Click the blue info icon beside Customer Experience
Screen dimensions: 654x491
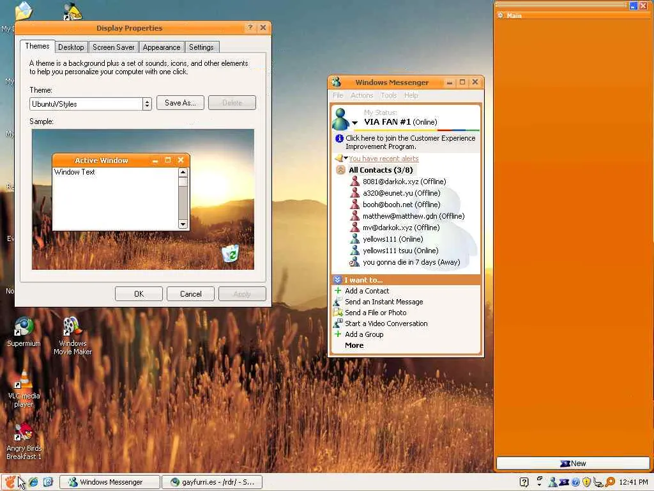click(339, 138)
